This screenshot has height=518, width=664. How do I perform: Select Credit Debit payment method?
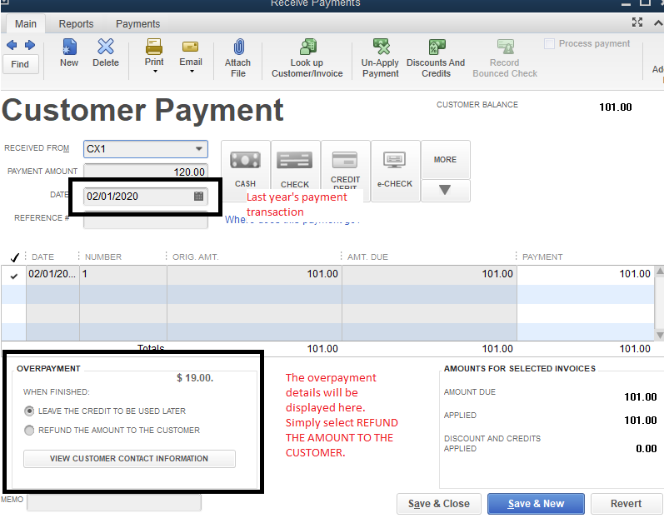(x=345, y=170)
